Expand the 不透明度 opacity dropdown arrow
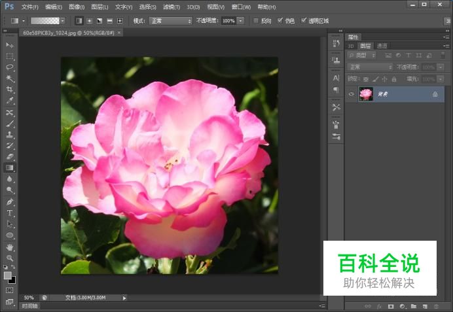Screen dimensions: 453x312 point(241,21)
